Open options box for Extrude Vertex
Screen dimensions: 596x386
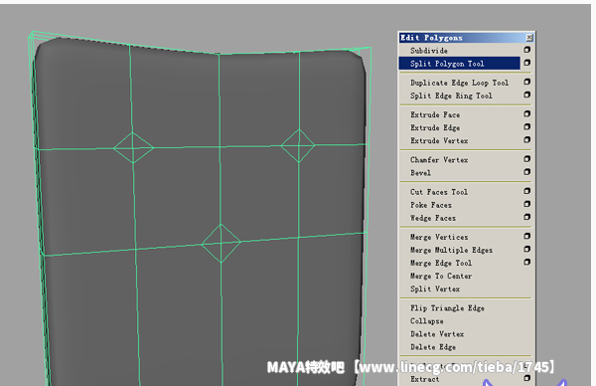[x=526, y=139]
